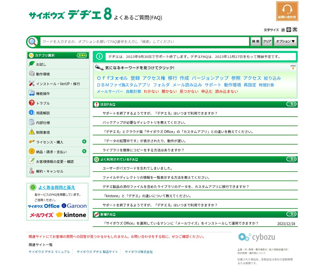Click the kintone product logo

[x=71, y=215]
